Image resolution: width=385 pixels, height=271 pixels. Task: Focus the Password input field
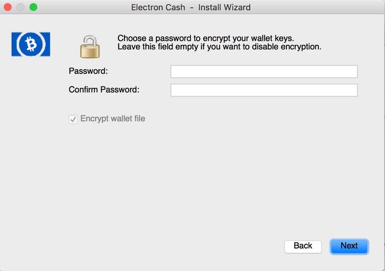[263, 72]
